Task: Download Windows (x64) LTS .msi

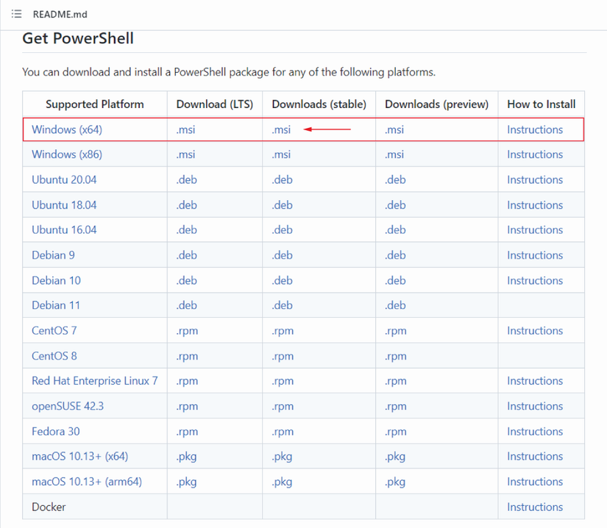Action: point(185,129)
